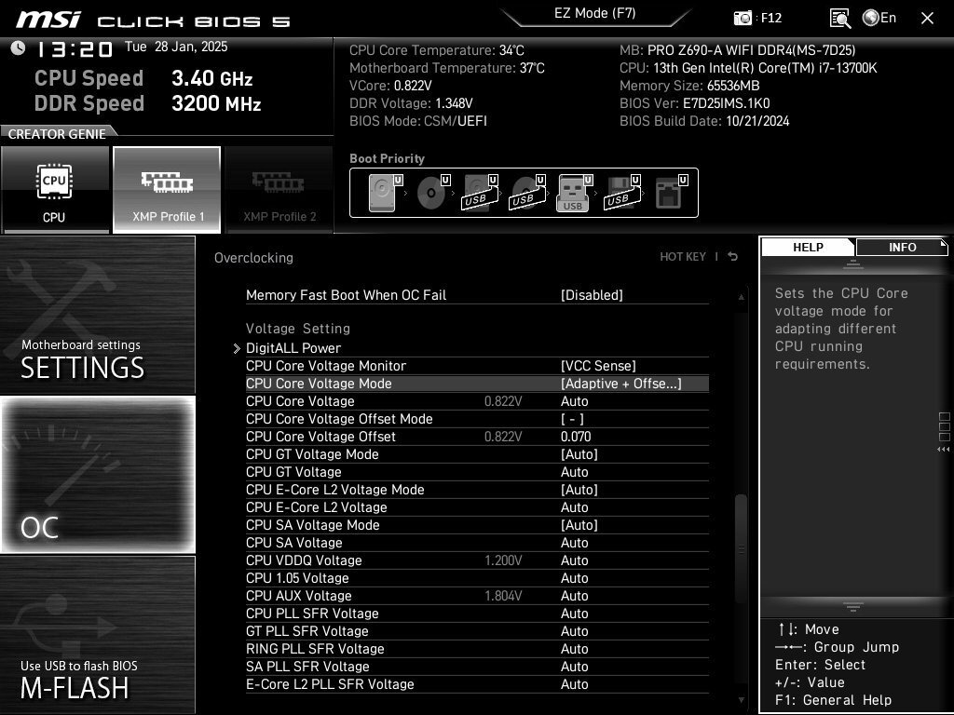
Task: Take a screenshot with the F12 camera icon
Action: click(x=743, y=18)
